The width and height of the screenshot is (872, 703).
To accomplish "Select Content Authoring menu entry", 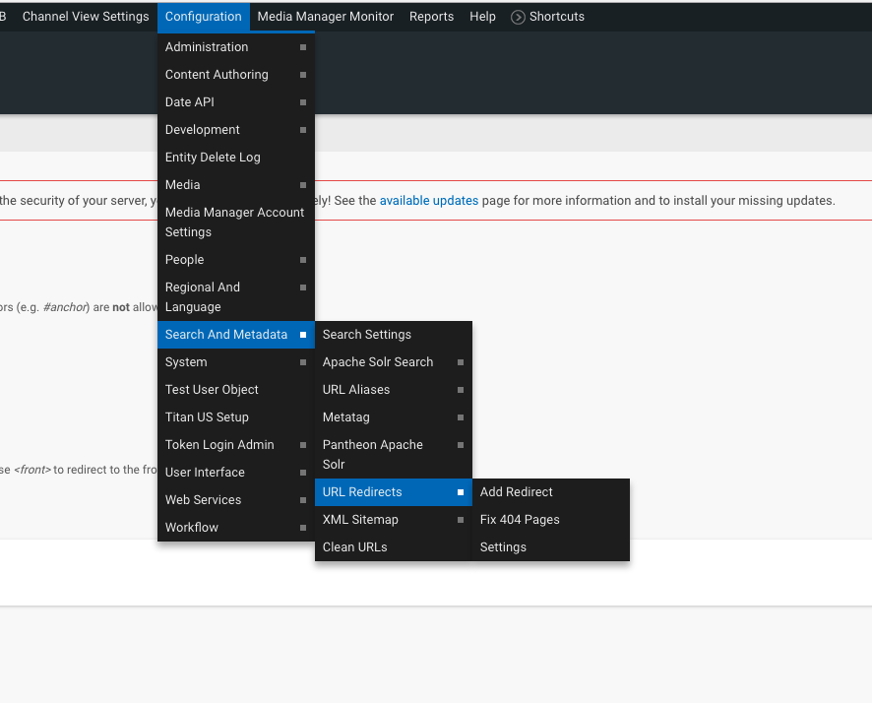I will pyautogui.click(x=236, y=75).
